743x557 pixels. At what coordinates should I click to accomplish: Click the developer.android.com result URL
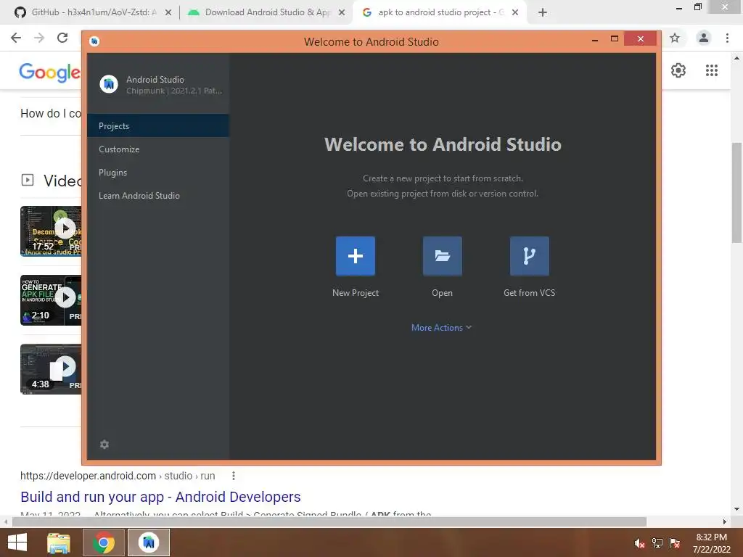pyautogui.click(x=118, y=476)
